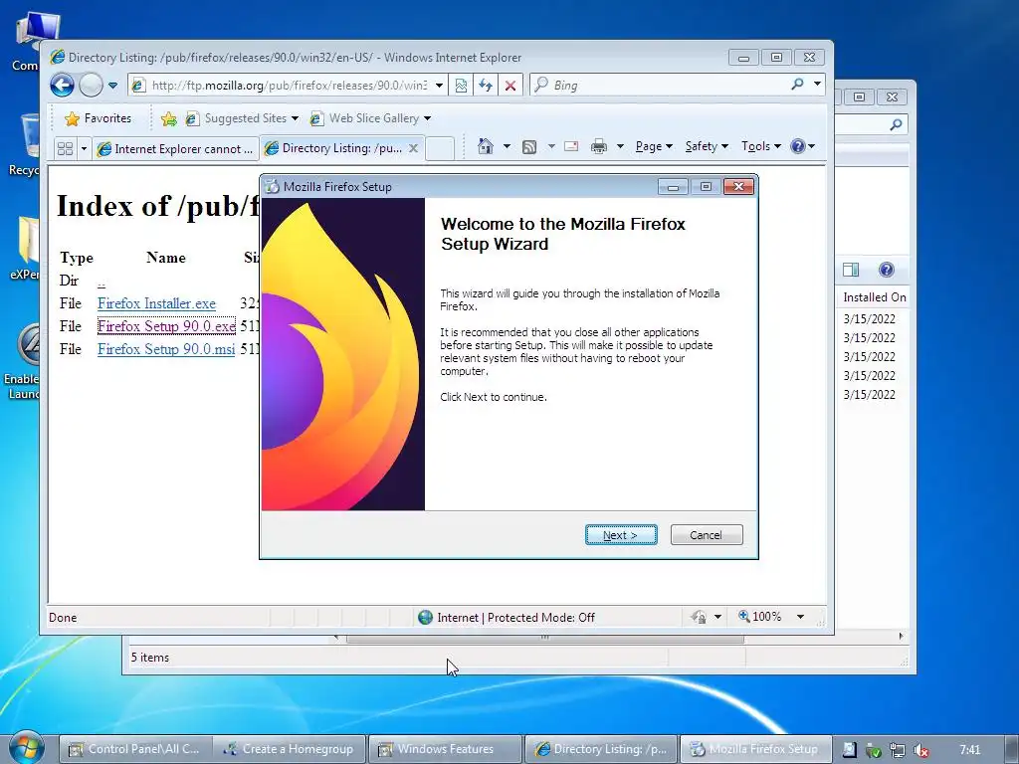
Task: Click the status bar privacy/lock icon
Action: click(x=699, y=617)
